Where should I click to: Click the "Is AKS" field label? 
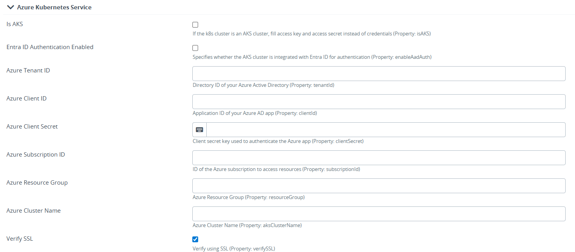pyautogui.click(x=15, y=24)
